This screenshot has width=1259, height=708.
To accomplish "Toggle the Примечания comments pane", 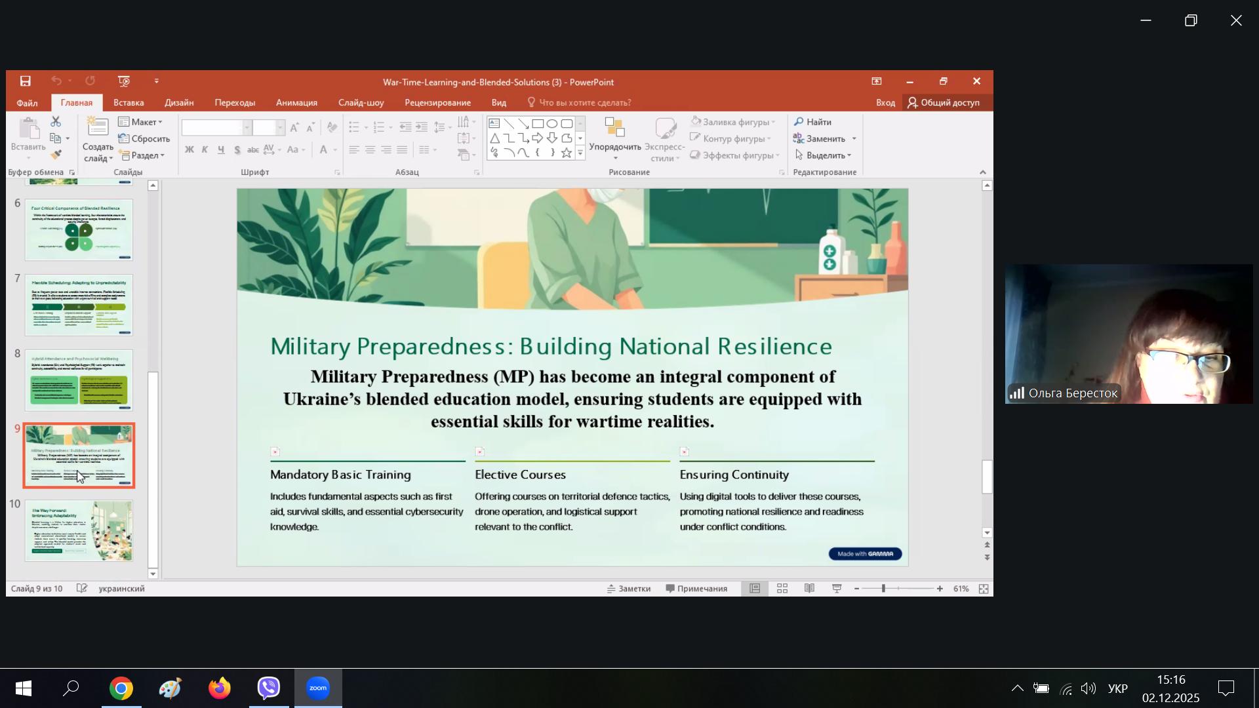I will tap(696, 589).
